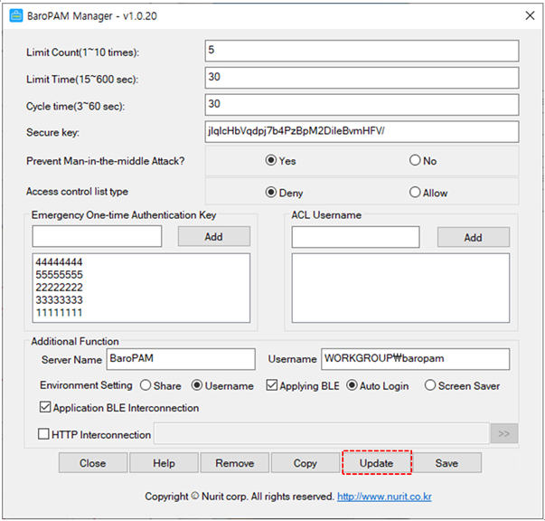Click Add for Emergency Authentication Key
545x521 pixels.
coord(214,236)
